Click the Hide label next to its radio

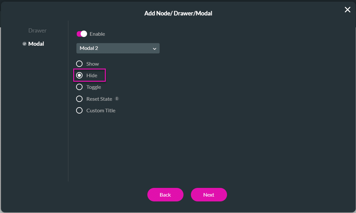tap(92, 75)
